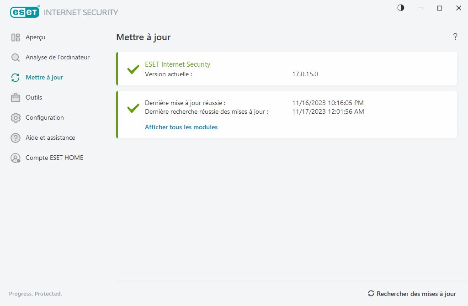
Task: Toggle the contrast theme icon in title bar
Action: point(401,8)
